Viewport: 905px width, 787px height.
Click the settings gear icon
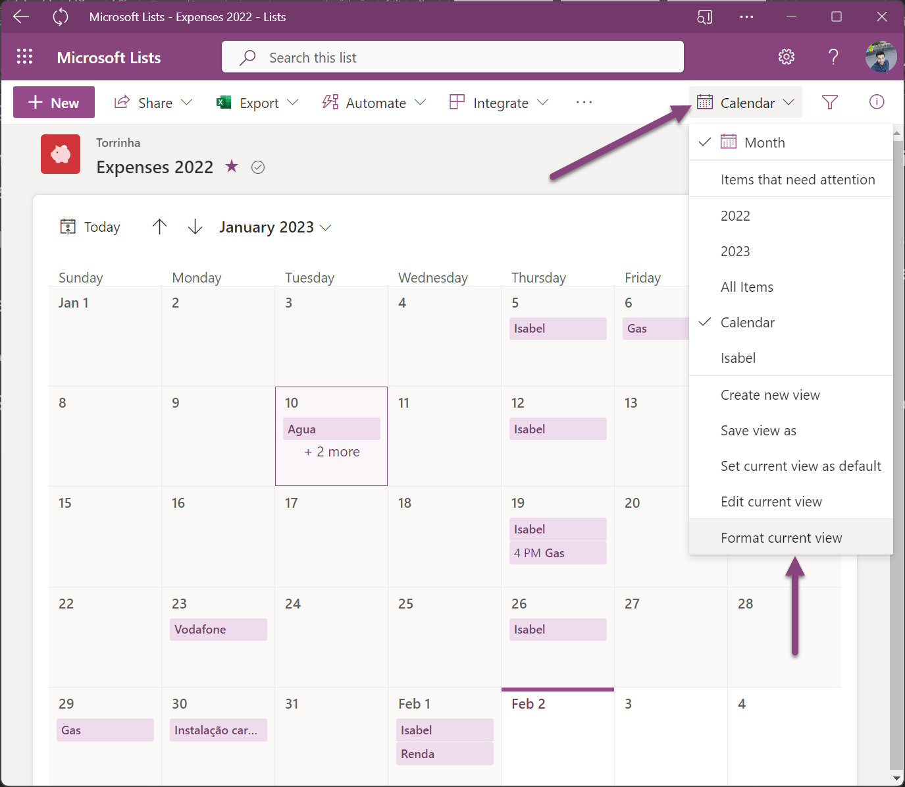click(x=786, y=57)
